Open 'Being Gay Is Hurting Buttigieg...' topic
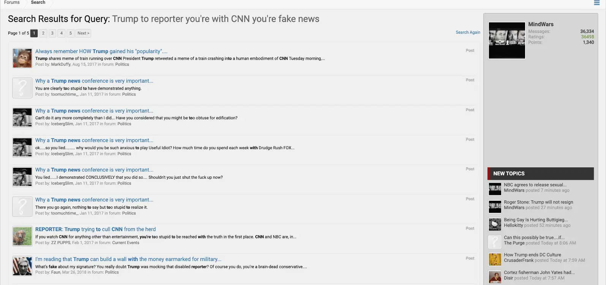606x285 pixels. (536, 220)
